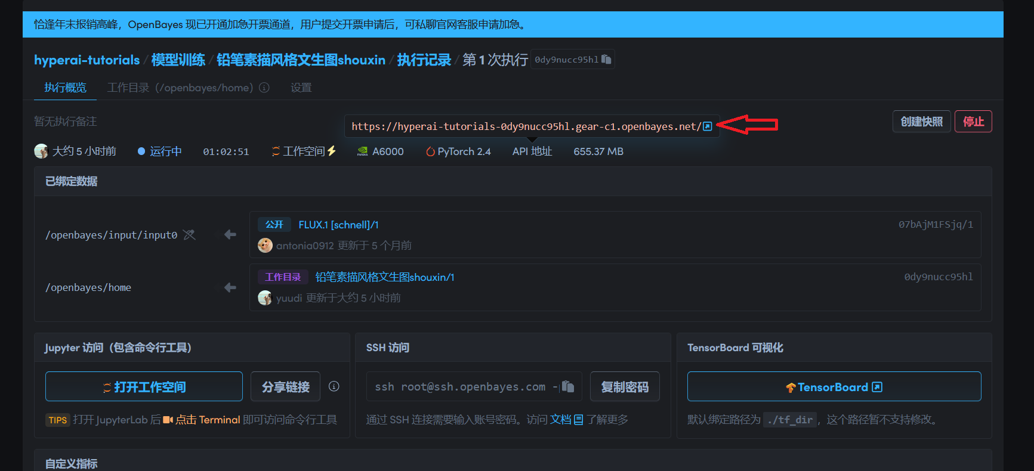Click the info icon beside share link
The width and height of the screenshot is (1034, 471).
coord(334,386)
